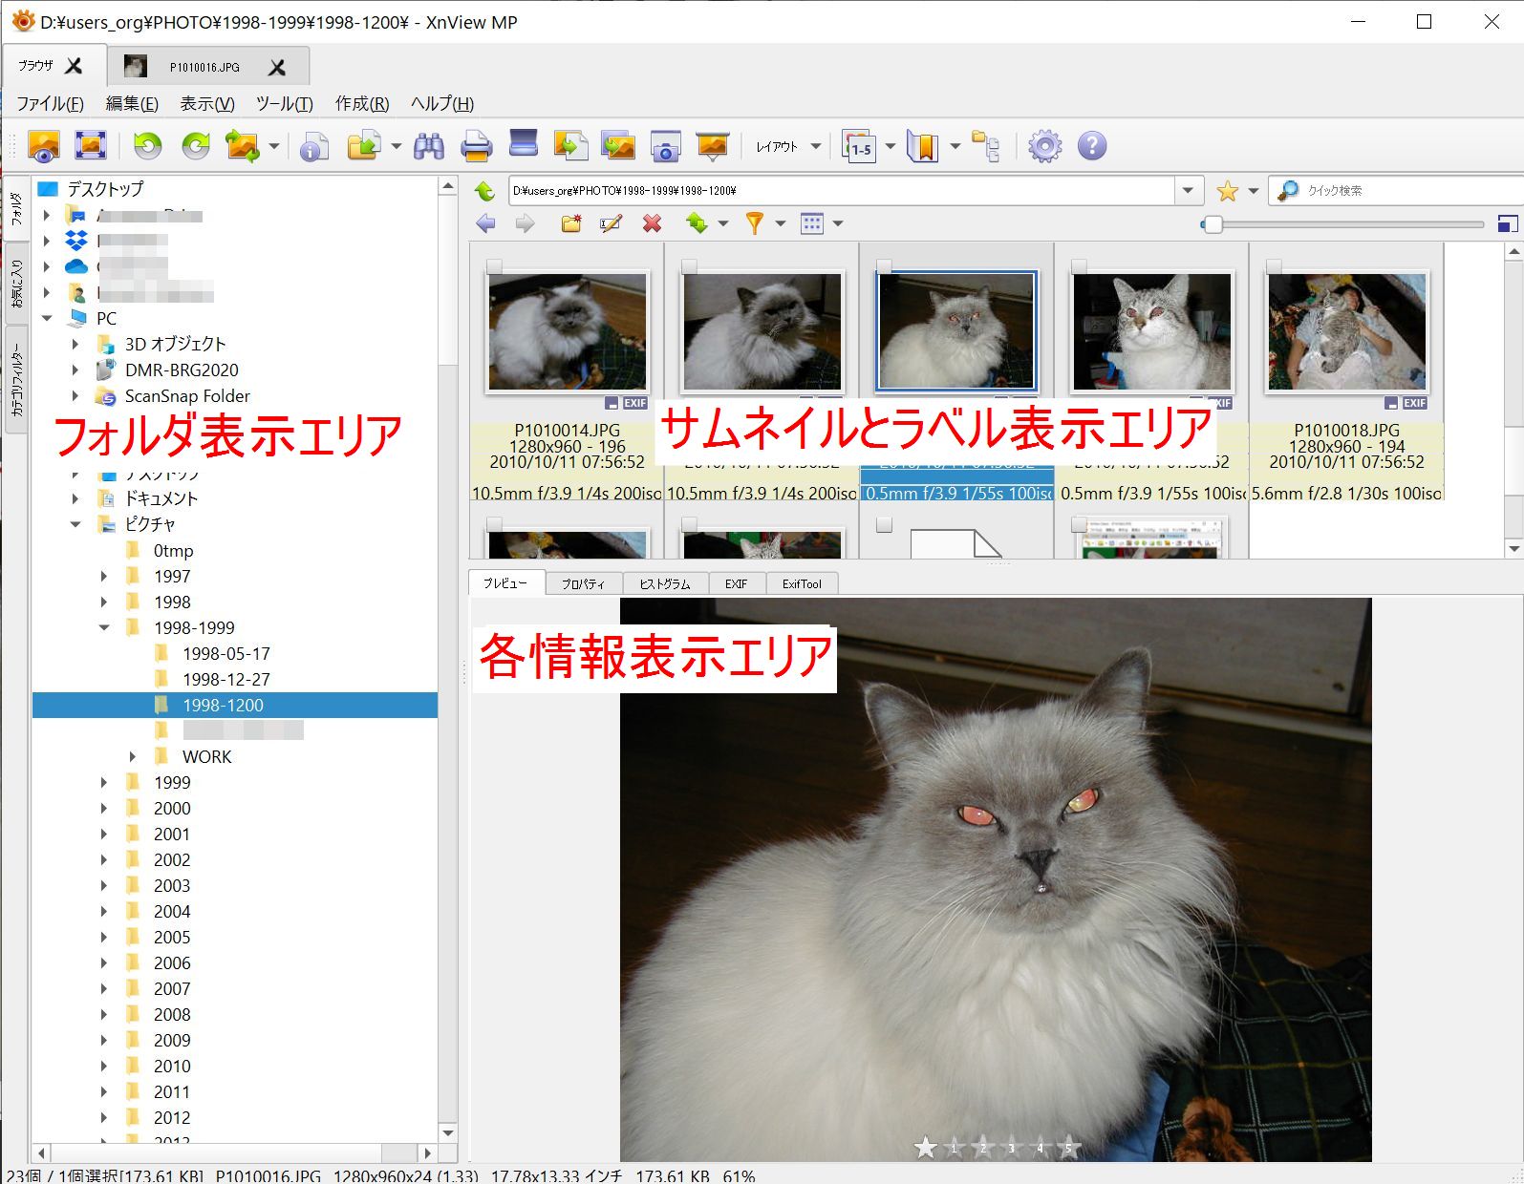The height and width of the screenshot is (1184, 1524).
Task: Toggle the checkbox on the blank file thumbnail
Action: click(x=884, y=524)
